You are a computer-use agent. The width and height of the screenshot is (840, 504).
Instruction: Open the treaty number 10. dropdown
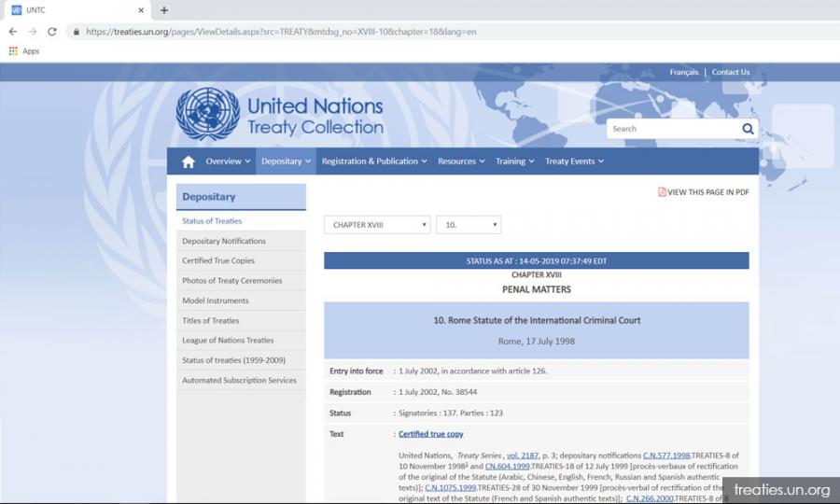tap(469, 225)
